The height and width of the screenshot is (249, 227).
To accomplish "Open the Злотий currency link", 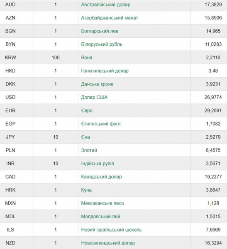I will pos(89,150).
